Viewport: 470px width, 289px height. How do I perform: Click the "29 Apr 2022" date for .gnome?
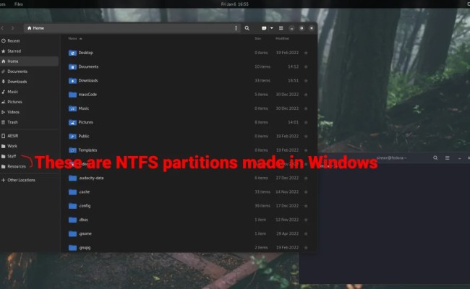coord(288,233)
